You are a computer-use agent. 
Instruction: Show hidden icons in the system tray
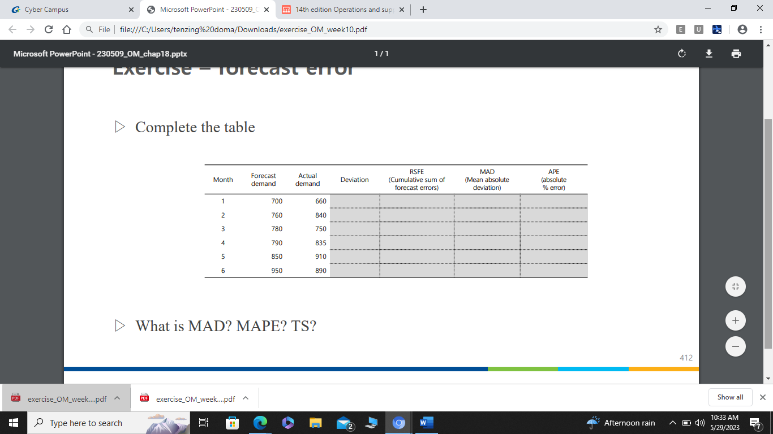(672, 423)
